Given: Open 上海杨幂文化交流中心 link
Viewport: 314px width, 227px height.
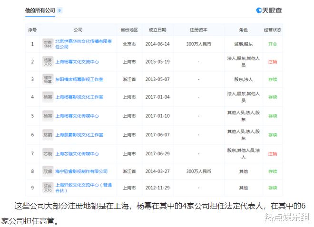Looking at the screenshot, I should click(77, 62).
